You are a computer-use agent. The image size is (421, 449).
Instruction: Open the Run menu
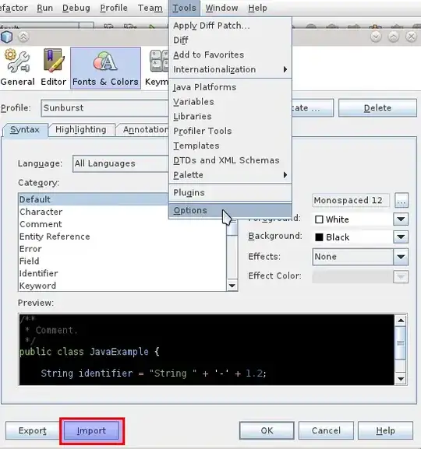click(44, 8)
